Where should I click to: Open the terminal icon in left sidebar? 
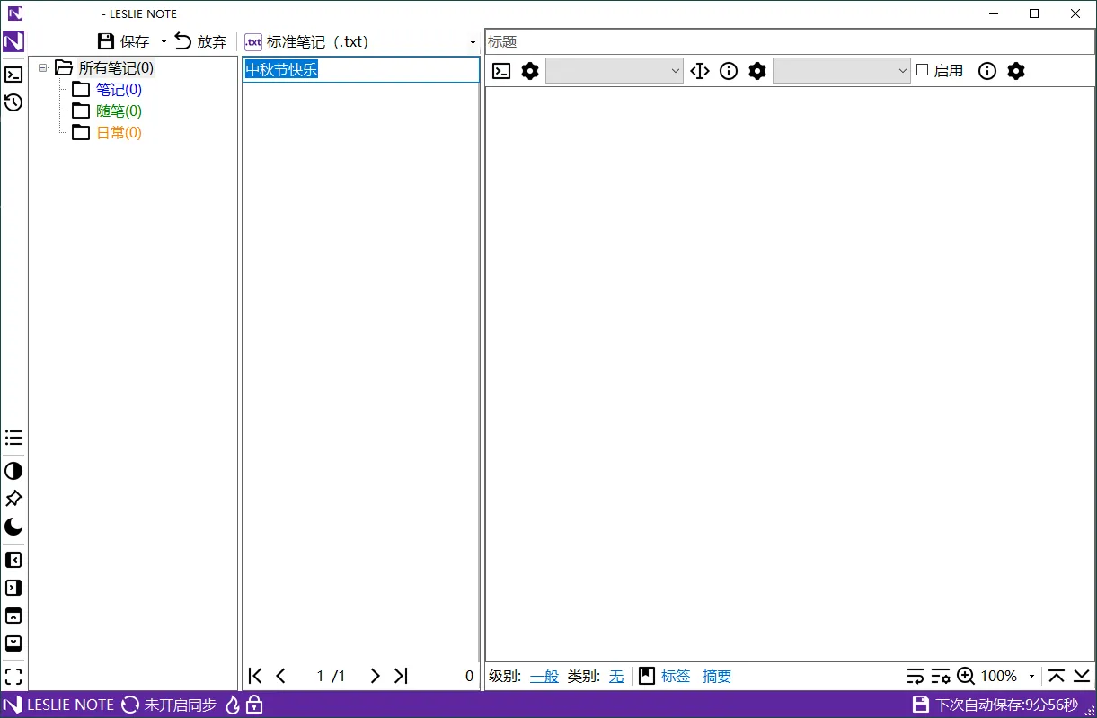(x=13, y=75)
